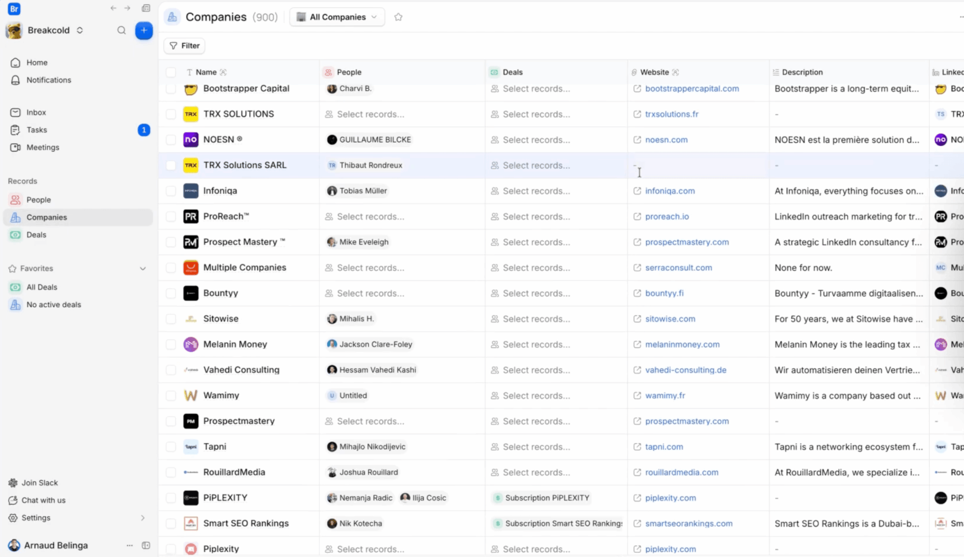Open People selector for Multiple Companies

tap(365, 268)
